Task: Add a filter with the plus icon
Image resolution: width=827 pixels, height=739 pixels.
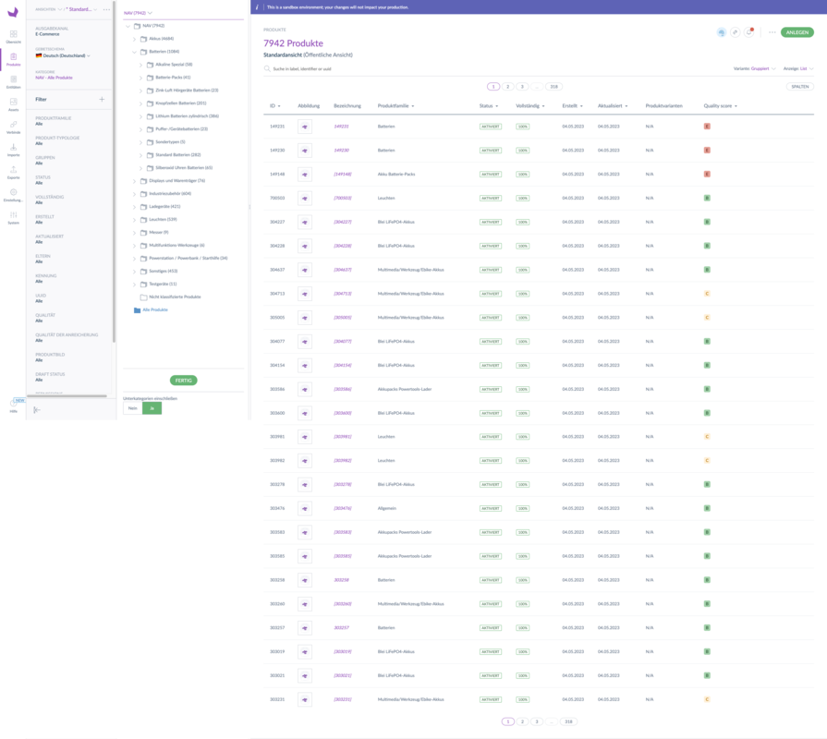Action: (x=102, y=99)
